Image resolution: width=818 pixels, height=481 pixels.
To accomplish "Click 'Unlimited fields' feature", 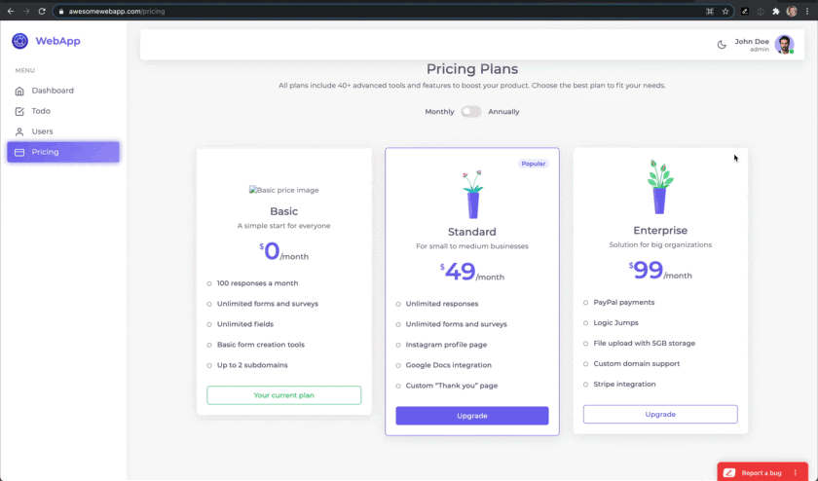I will click(x=245, y=324).
